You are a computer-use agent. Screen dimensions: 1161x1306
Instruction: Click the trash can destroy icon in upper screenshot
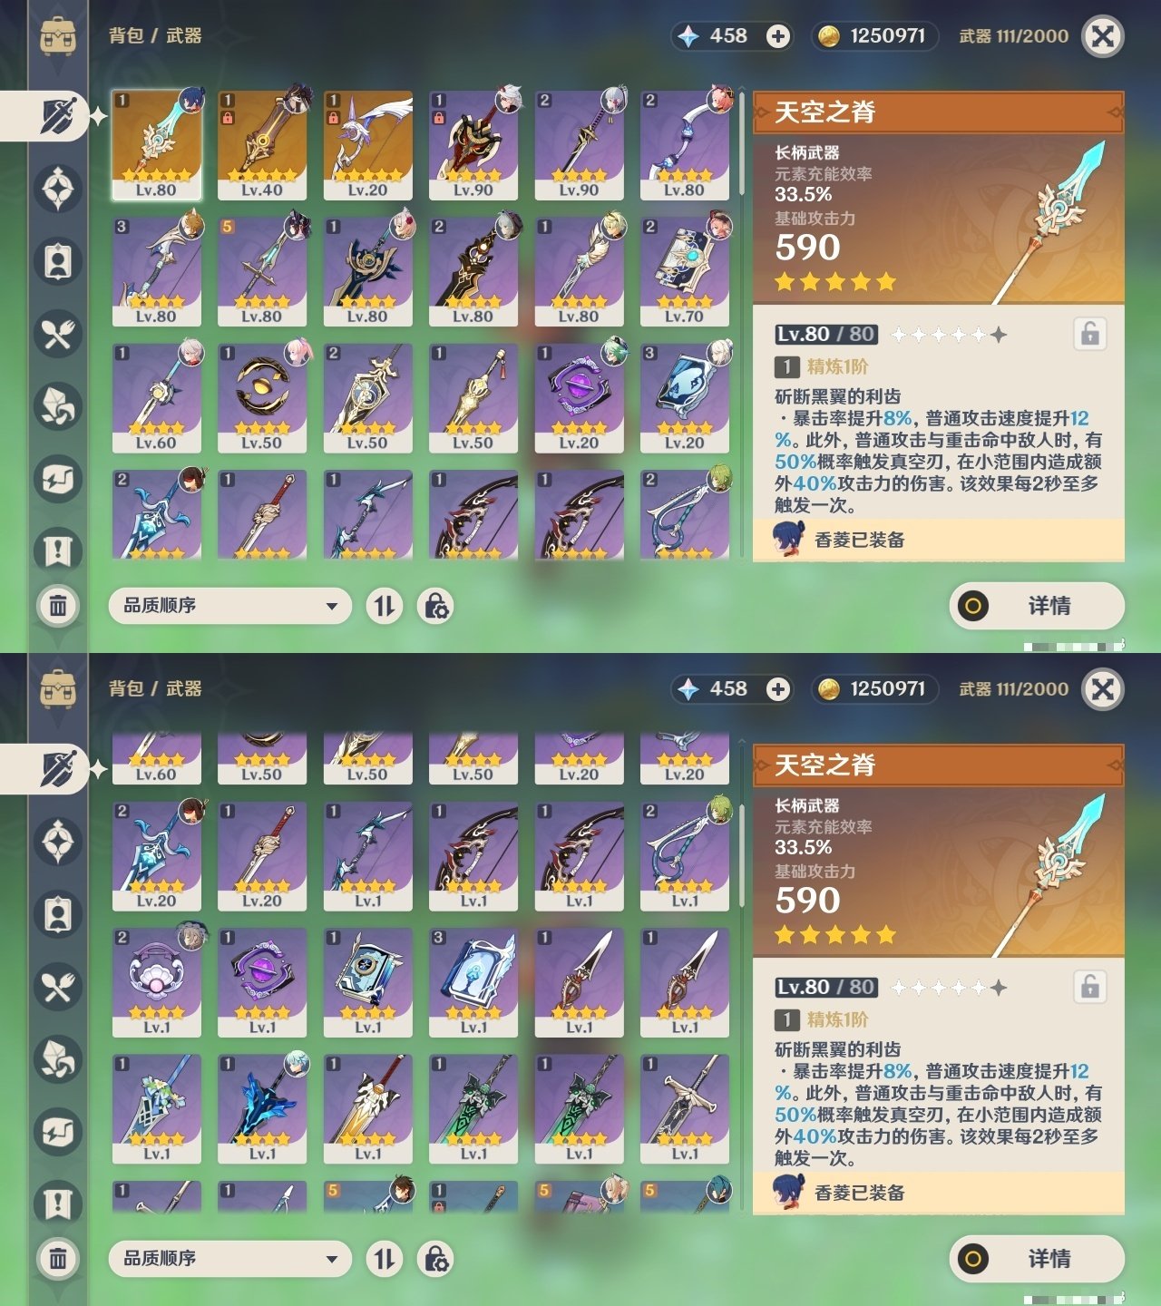click(58, 606)
